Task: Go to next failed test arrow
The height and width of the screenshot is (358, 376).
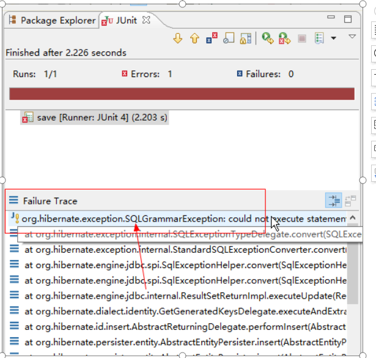Action: coord(178,39)
